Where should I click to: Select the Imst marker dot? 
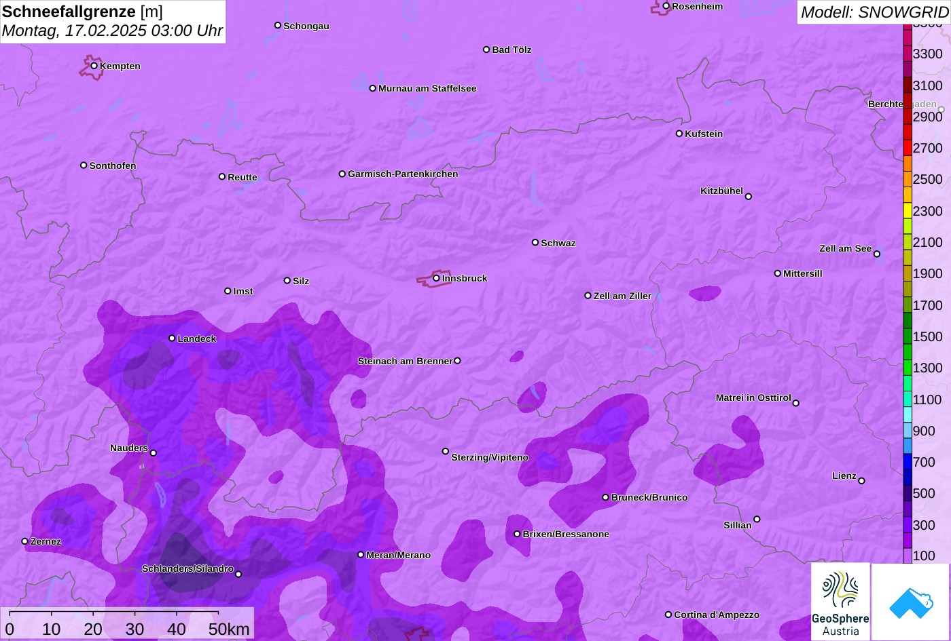[228, 291]
